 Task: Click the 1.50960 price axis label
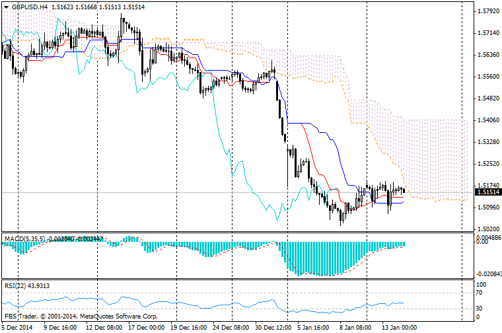488,207
